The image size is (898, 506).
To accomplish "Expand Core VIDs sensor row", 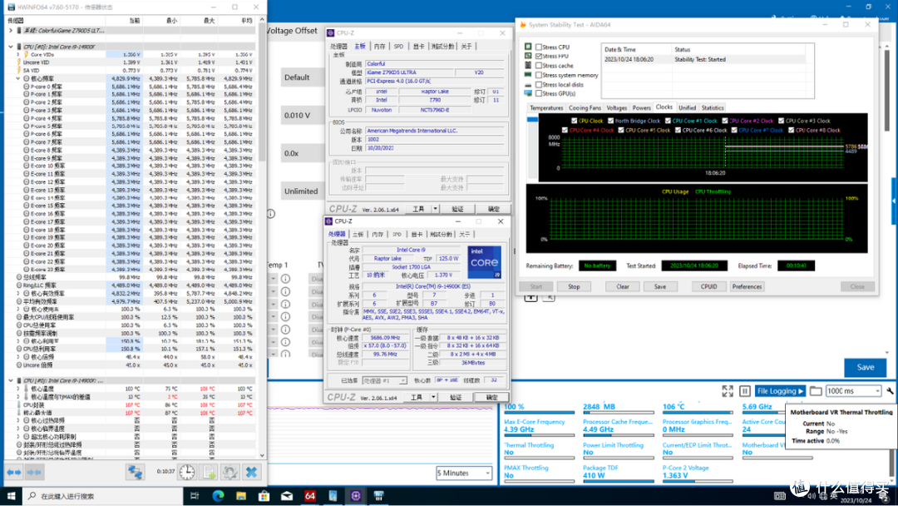I will tap(18, 54).
